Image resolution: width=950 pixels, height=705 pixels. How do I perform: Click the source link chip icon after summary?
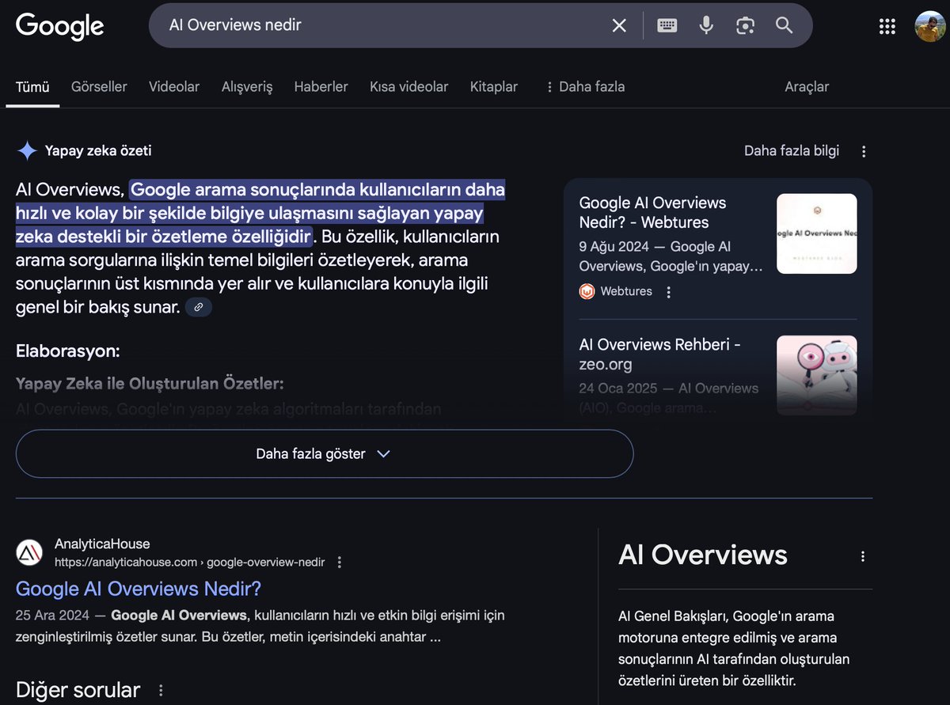coord(199,307)
